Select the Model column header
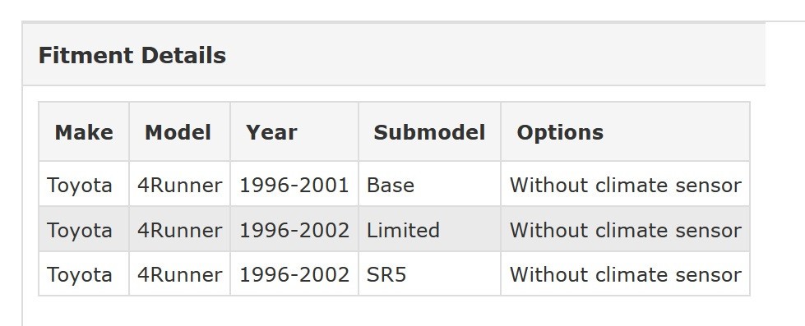This screenshot has width=805, height=326. tap(178, 132)
